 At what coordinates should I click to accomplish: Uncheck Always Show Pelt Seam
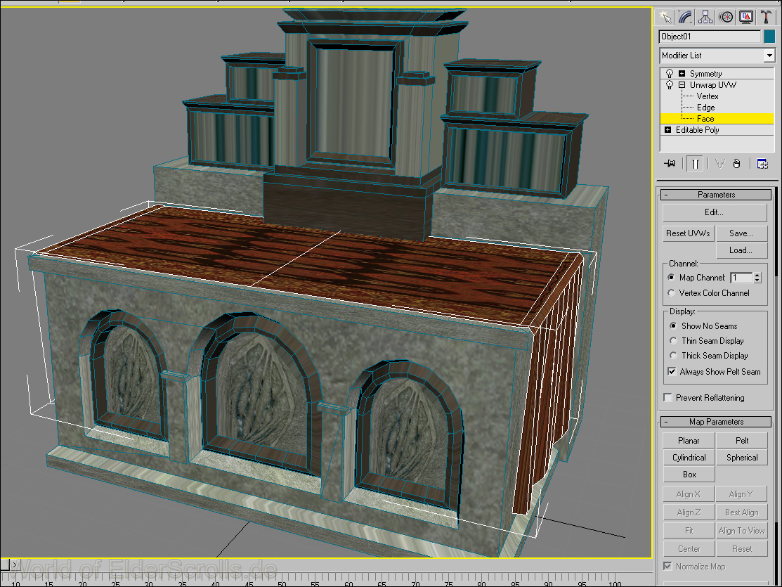pos(671,371)
